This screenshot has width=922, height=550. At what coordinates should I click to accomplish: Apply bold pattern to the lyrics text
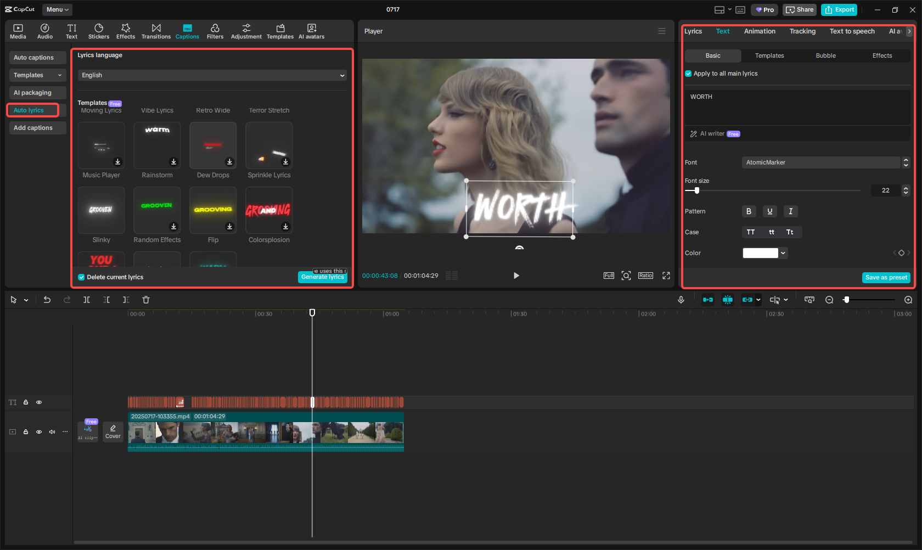click(x=749, y=211)
